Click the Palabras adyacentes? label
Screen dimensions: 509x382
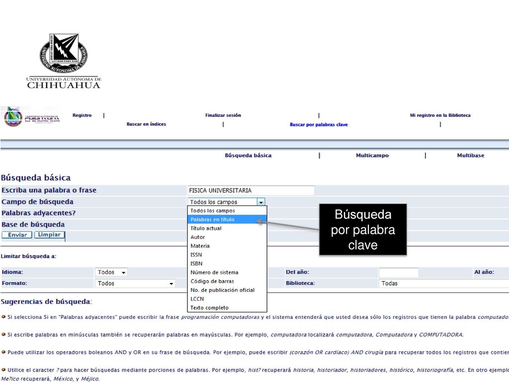tap(38, 213)
